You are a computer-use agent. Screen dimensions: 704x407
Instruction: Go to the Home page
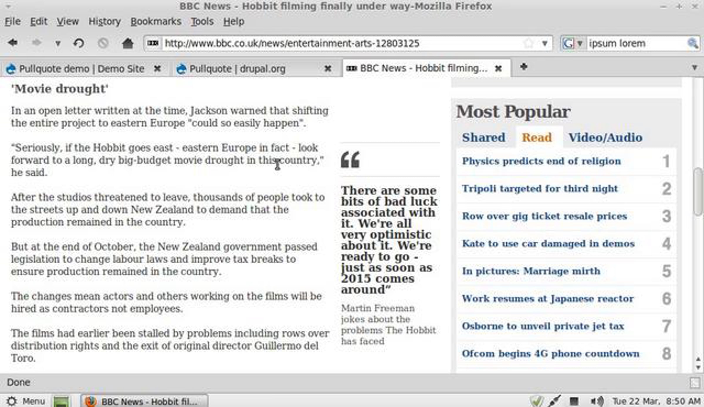point(128,43)
